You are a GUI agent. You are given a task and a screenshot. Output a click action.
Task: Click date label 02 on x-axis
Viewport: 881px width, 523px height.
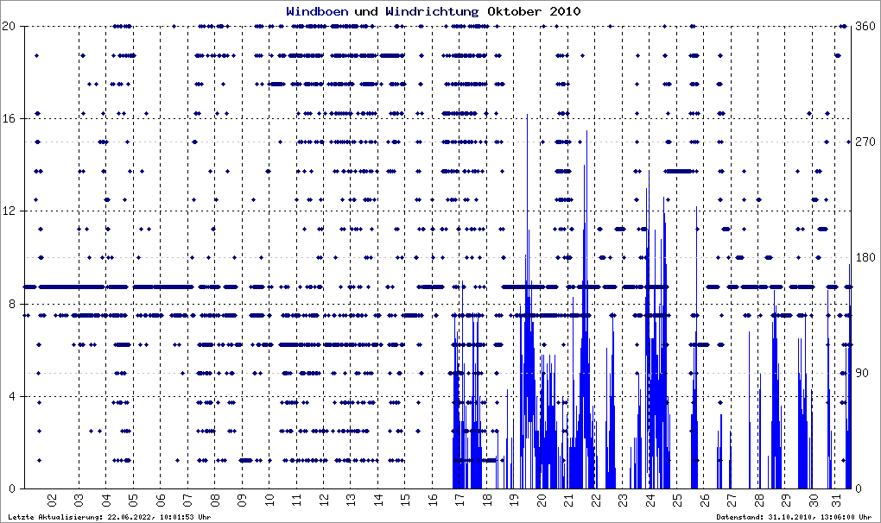tap(52, 500)
